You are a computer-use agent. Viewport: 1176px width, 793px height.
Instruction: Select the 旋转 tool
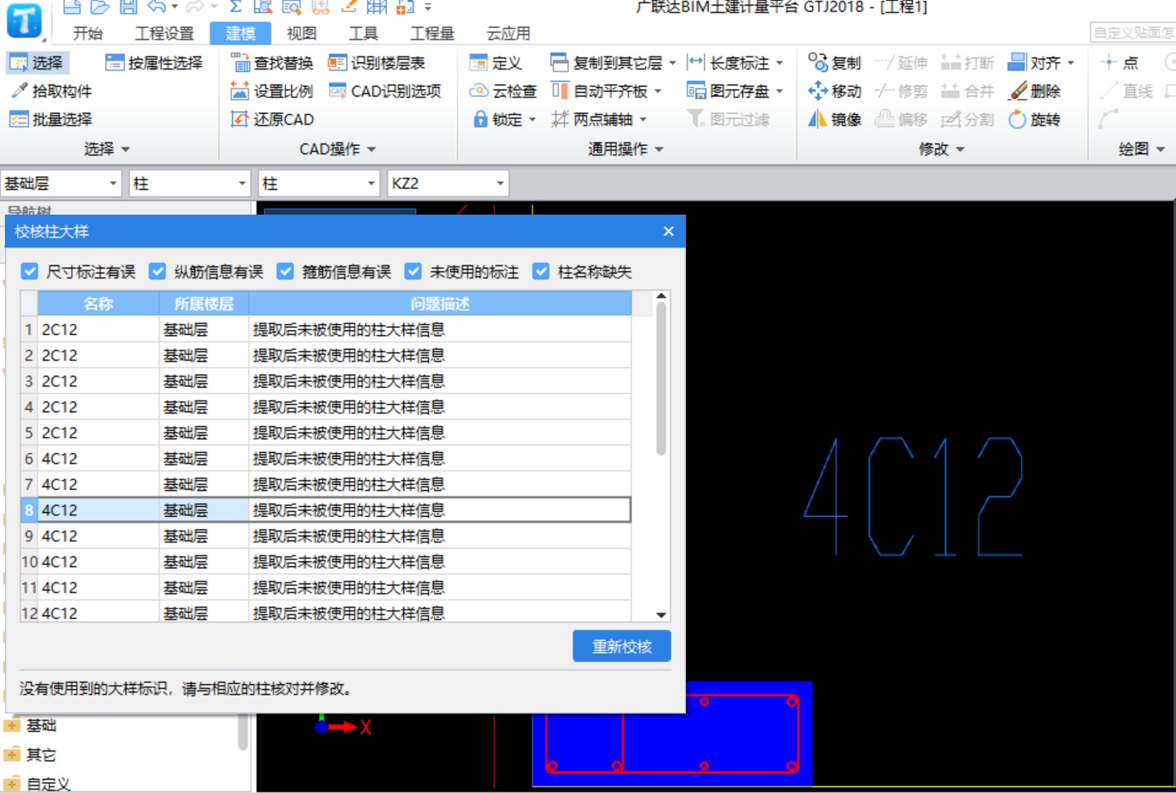tap(1034, 120)
